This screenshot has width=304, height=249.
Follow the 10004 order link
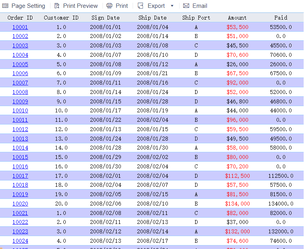pos(20,55)
